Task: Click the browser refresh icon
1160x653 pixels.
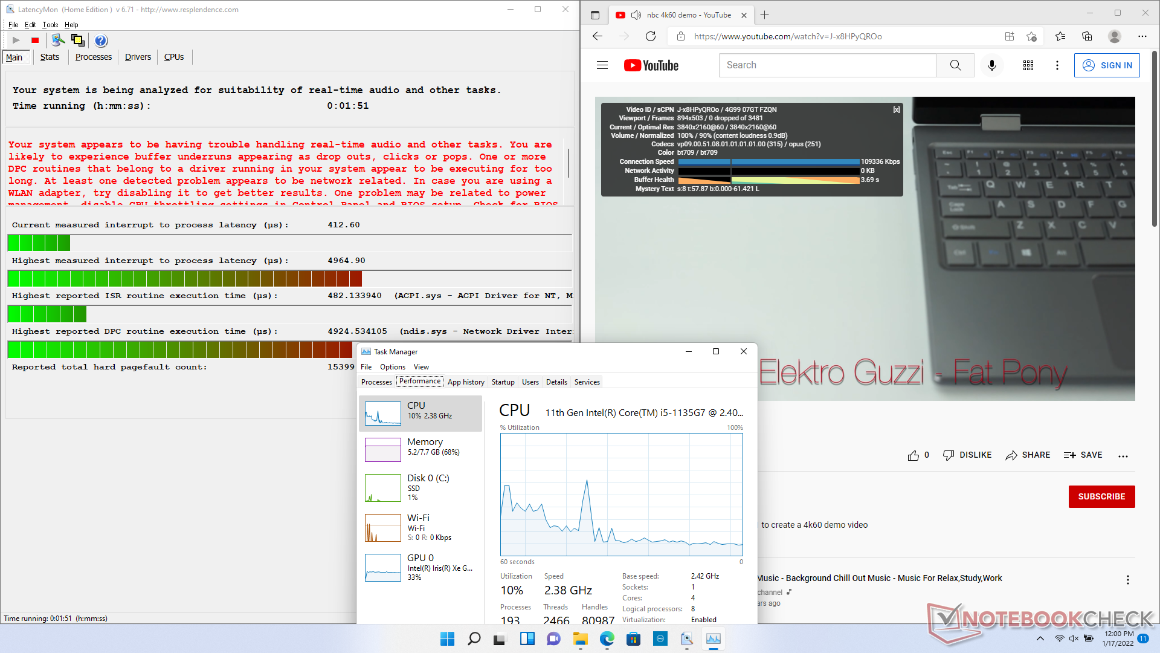Action: pyautogui.click(x=650, y=36)
